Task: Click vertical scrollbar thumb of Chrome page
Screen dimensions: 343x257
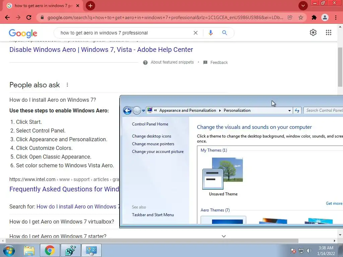Action: coord(340,67)
